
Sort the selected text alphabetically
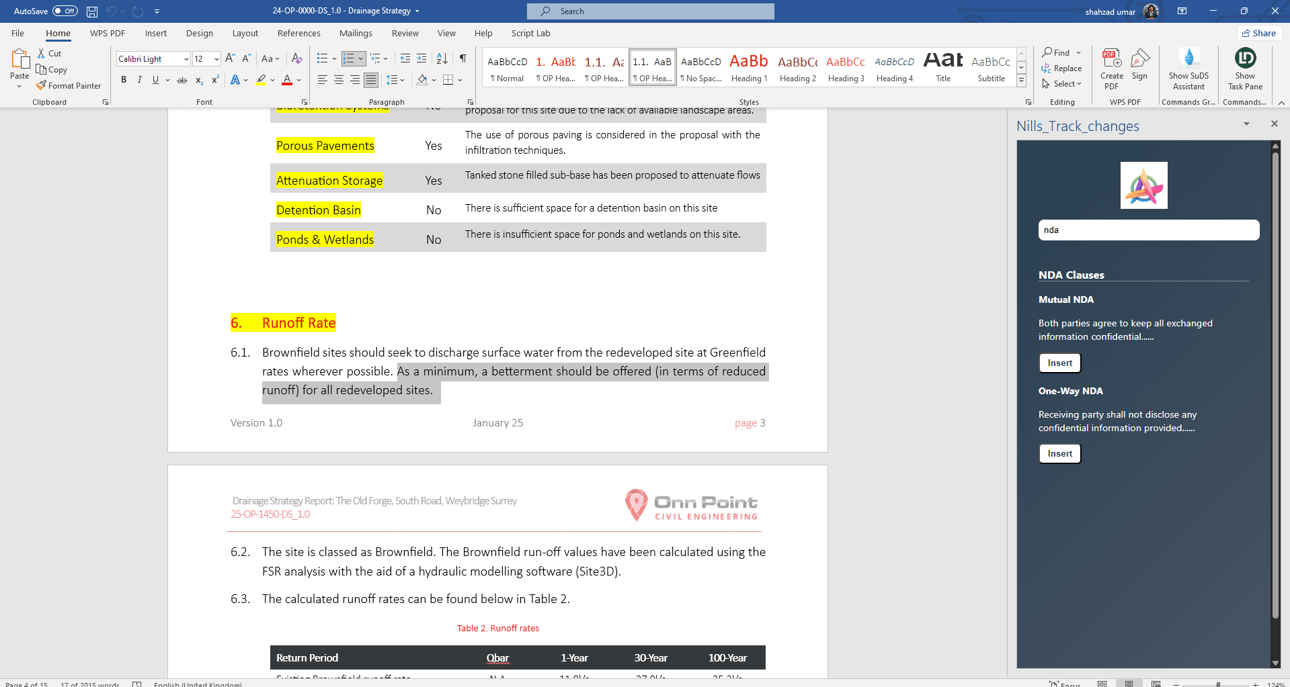coord(442,58)
